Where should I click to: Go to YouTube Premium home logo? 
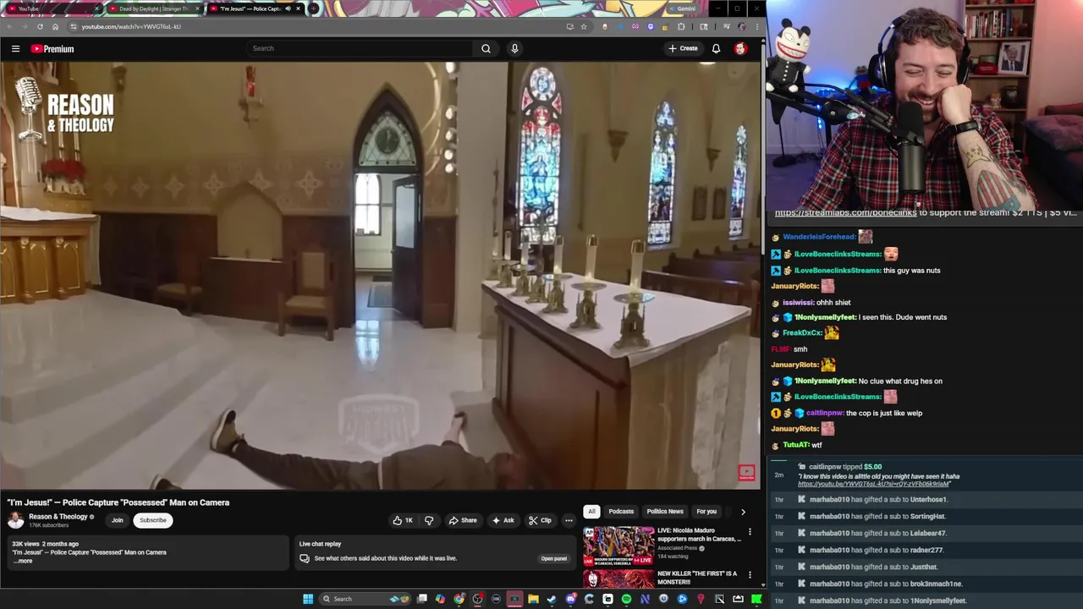tap(52, 48)
